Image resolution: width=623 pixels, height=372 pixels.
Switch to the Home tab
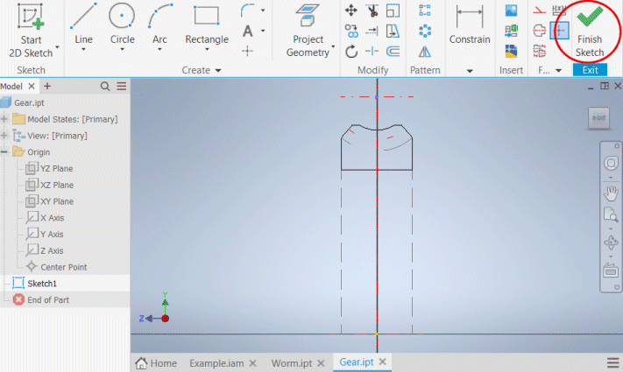click(156, 363)
